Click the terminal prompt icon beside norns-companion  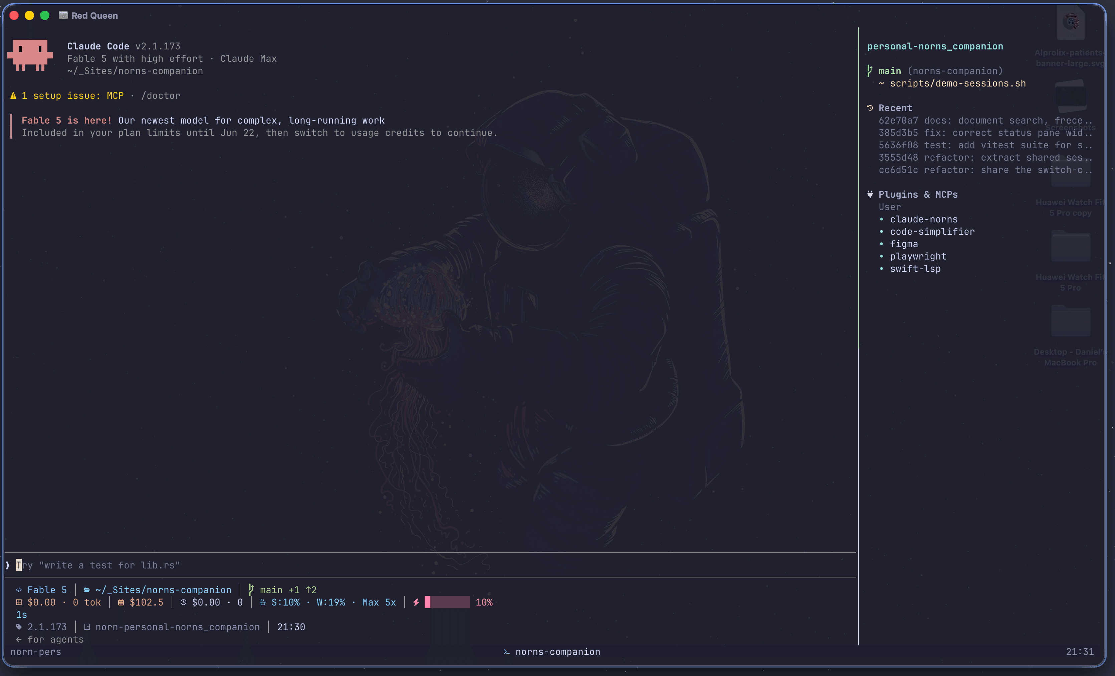pos(506,652)
